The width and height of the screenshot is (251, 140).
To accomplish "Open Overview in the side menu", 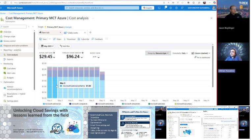I will tap(7, 32).
